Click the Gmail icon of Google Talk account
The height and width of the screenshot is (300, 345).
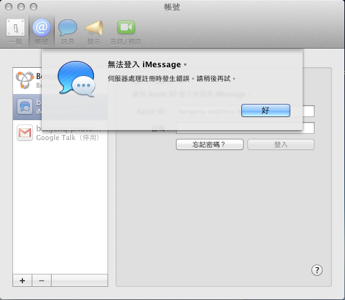25,133
